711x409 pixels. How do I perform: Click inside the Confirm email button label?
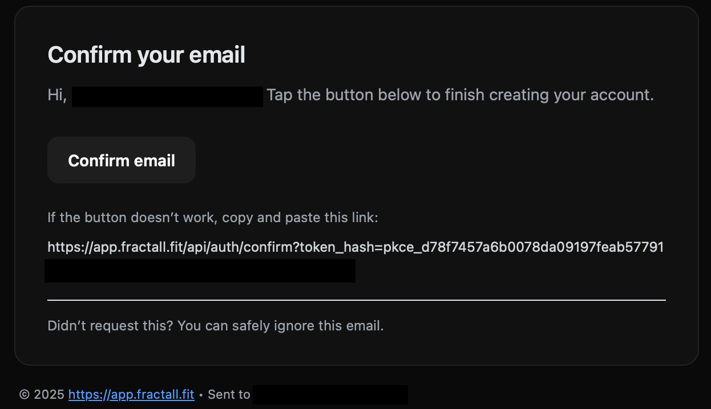121,160
